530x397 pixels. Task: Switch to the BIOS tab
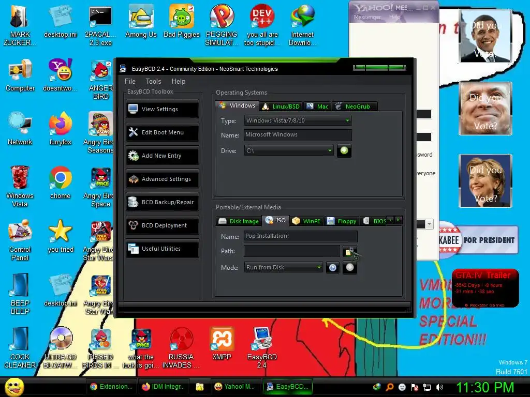click(x=374, y=221)
